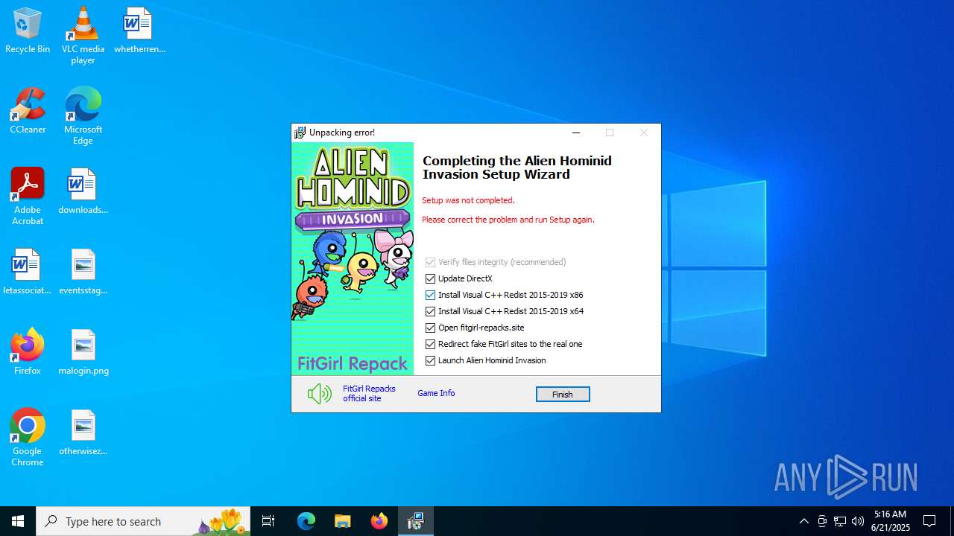Uncheck Install Visual C++ Redist 2015-2019 x86
Viewport: 954px width, 536px height.
[x=430, y=295]
